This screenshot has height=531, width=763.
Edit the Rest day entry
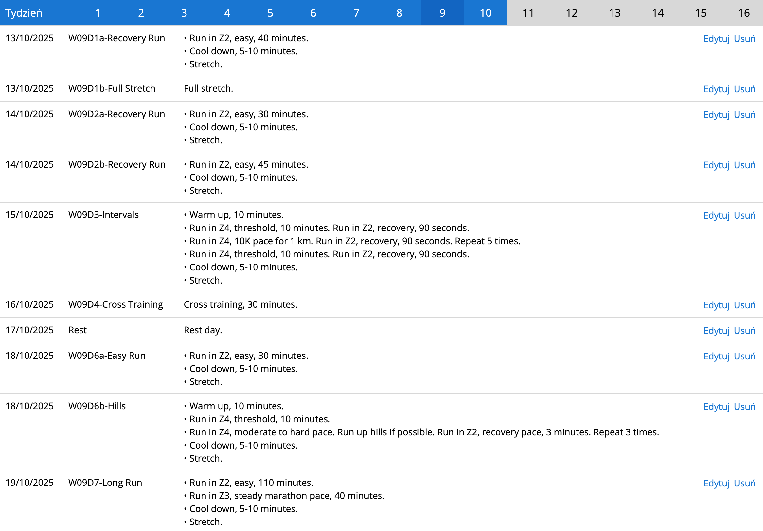coord(716,331)
